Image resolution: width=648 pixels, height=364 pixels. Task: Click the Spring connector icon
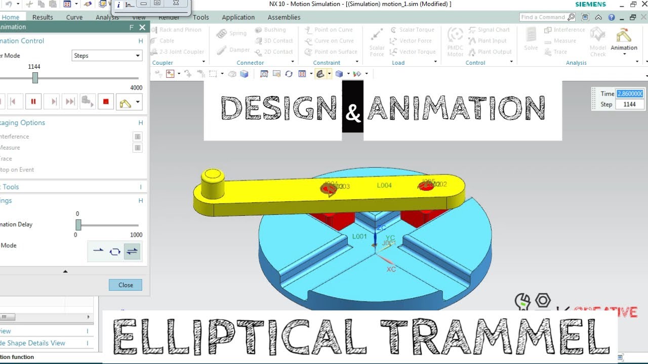pos(231,33)
